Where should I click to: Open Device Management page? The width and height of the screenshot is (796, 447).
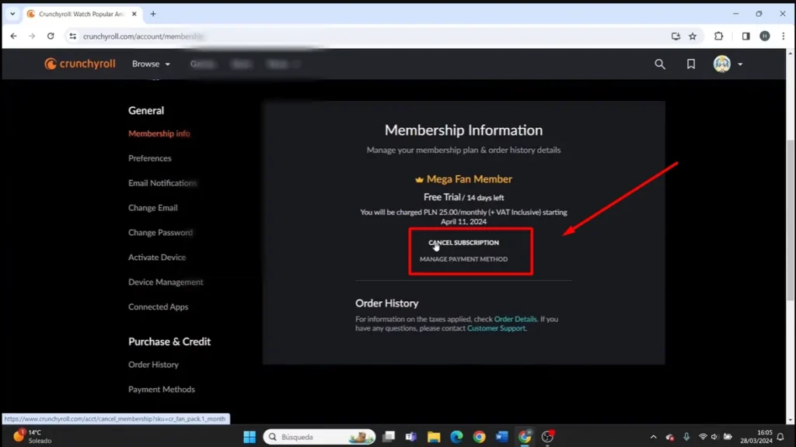(x=166, y=282)
